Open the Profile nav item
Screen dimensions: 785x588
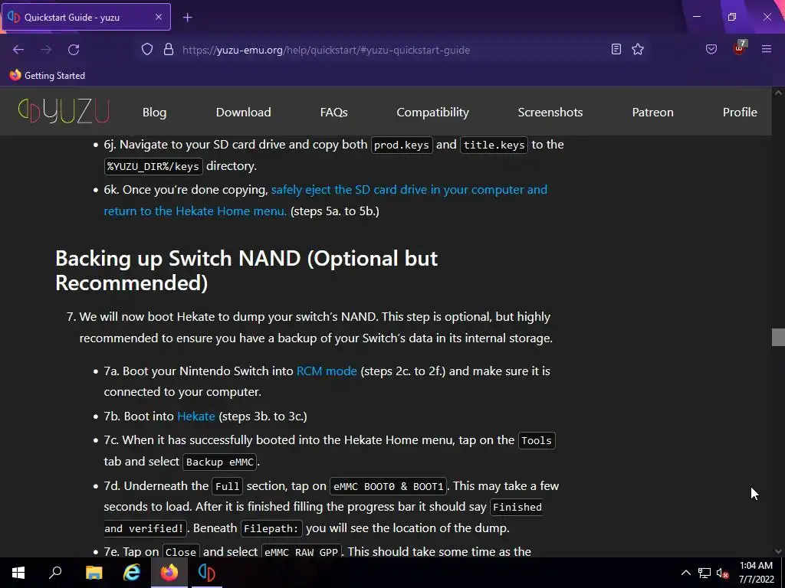pyautogui.click(x=740, y=112)
